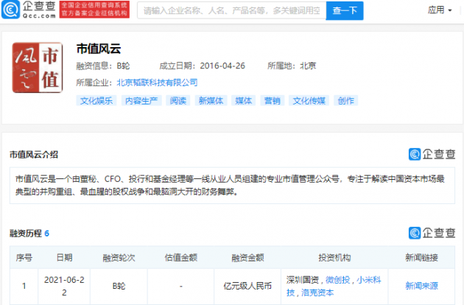The image size is (464, 305).
Task: Open the 洛克资本 investor link
Action: [x=317, y=292]
